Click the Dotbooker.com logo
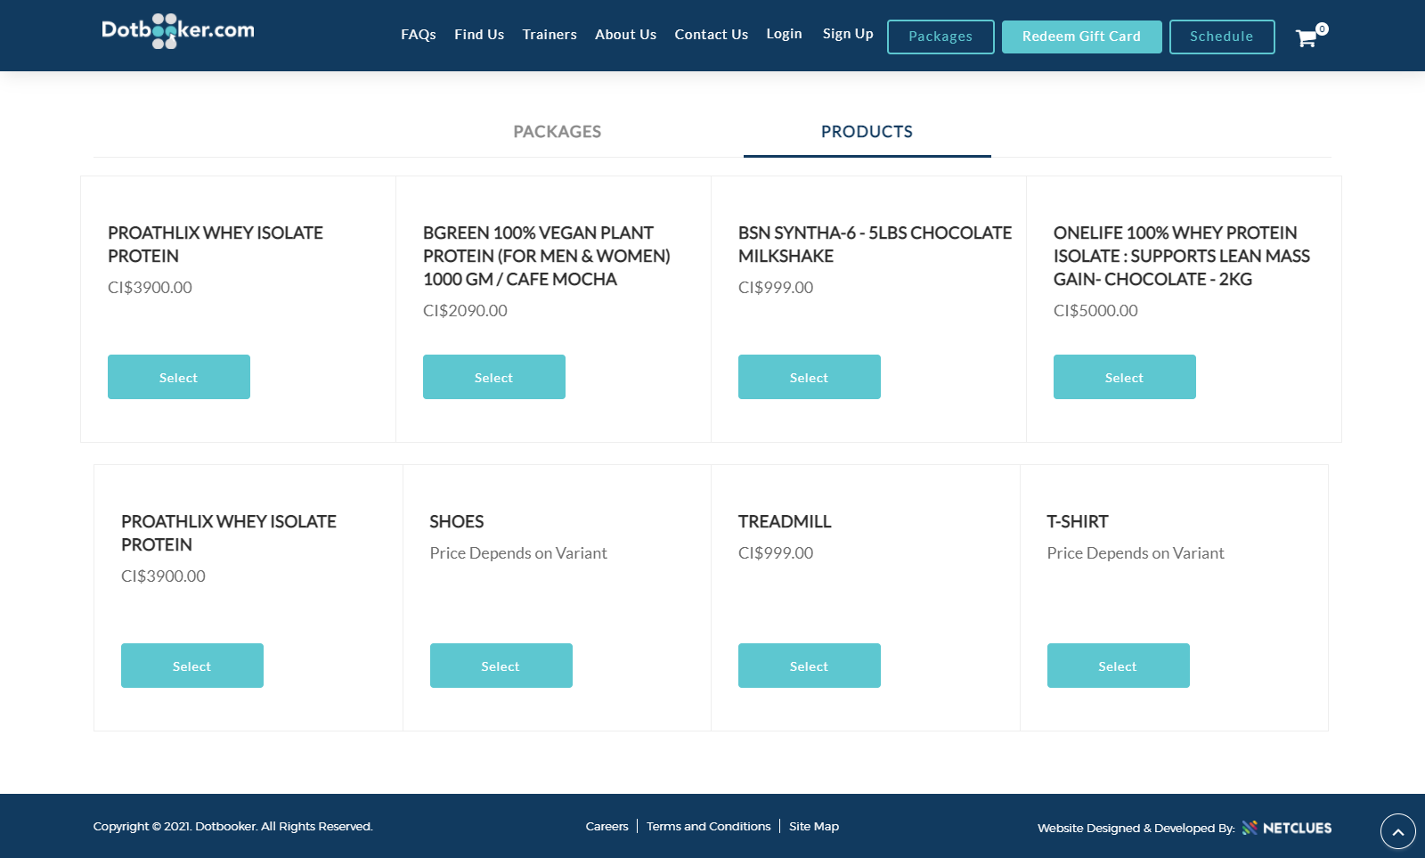 pos(178,31)
